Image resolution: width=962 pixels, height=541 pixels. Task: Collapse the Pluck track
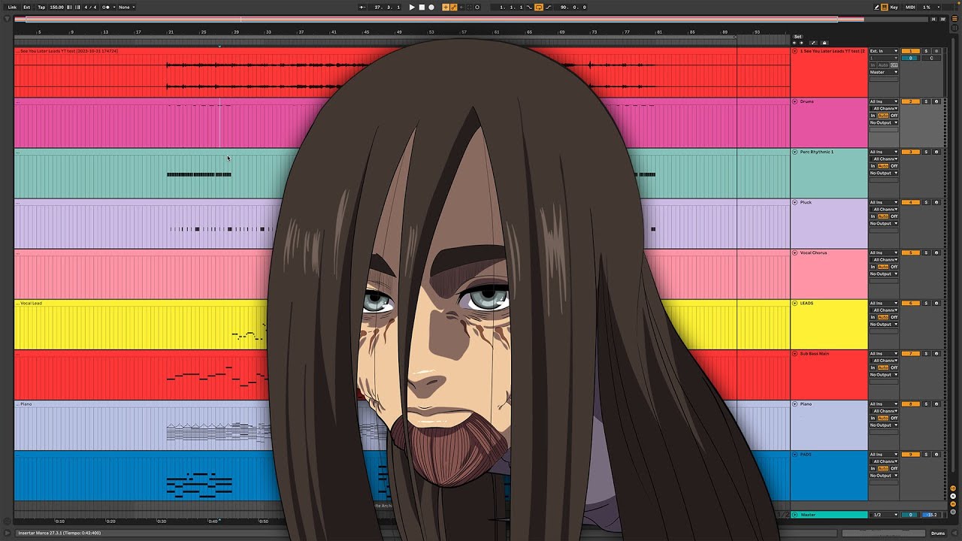[x=795, y=202]
